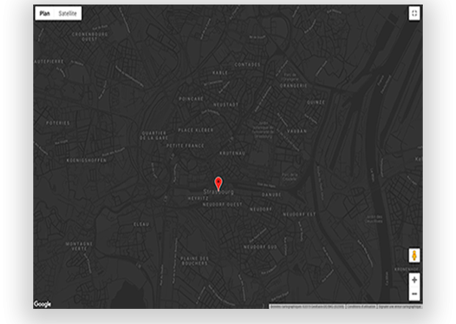The height and width of the screenshot is (324, 456).
Task: Click the NEUDORF EST district label
Action: click(299, 214)
